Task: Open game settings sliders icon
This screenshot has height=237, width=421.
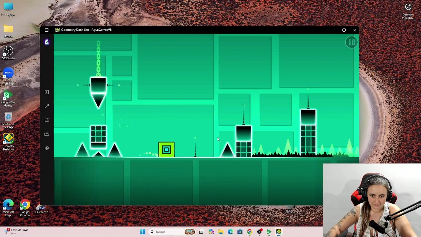Action: 47,120
